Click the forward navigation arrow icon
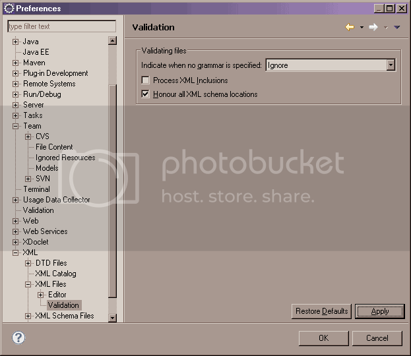Image resolution: width=411 pixels, height=356 pixels. click(x=373, y=27)
